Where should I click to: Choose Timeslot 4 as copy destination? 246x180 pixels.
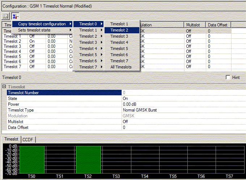122,42
